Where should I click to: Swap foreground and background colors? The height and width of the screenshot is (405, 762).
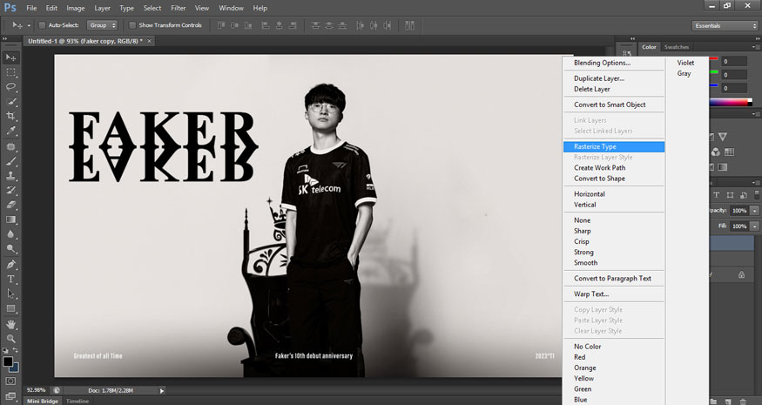coord(16,350)
